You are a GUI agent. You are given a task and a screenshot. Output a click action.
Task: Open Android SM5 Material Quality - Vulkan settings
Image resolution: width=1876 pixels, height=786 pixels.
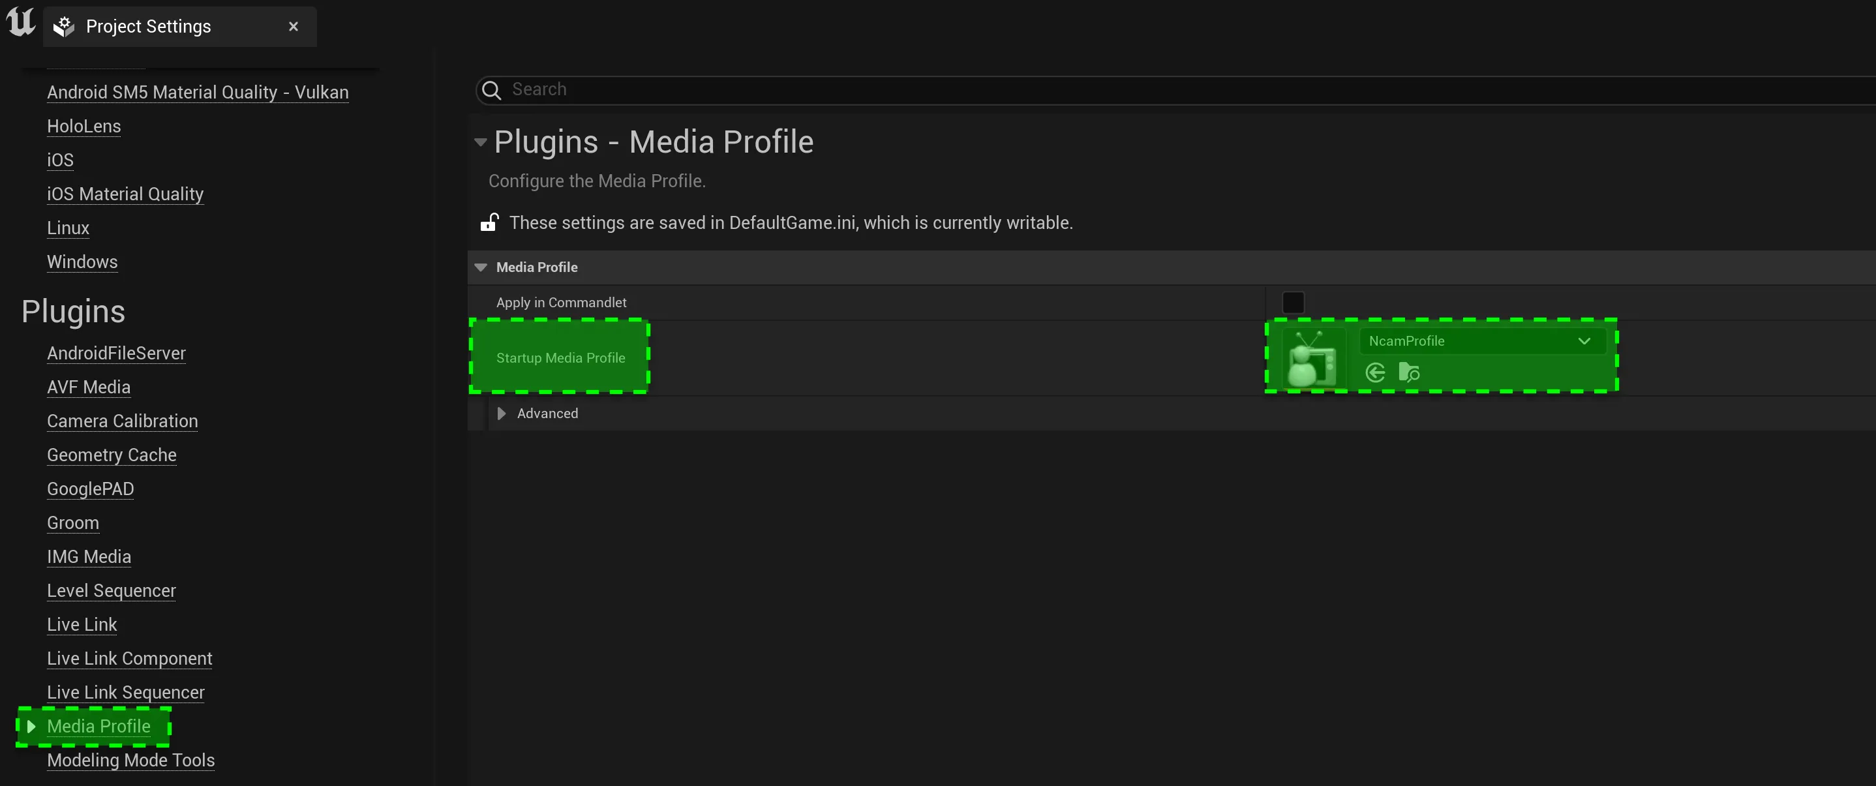click(x=198, y=93)
